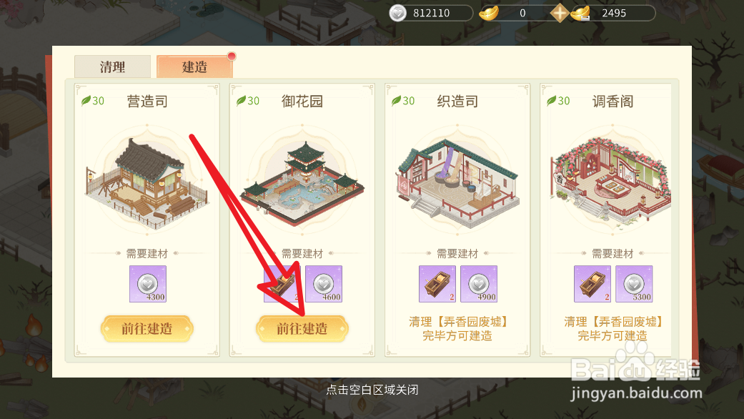Select the 御花园 garden illustration
Screen dimensions: 744x419
(x=302, y=183)
